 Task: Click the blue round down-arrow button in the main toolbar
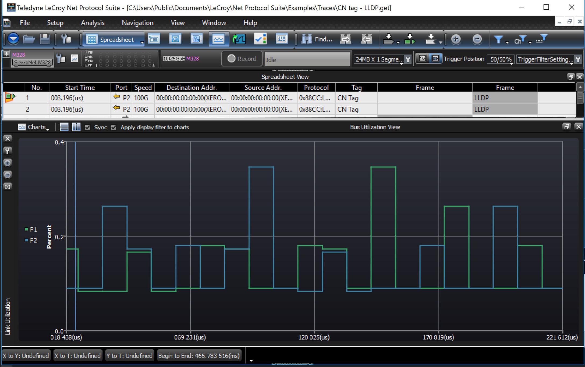point(13,39)
